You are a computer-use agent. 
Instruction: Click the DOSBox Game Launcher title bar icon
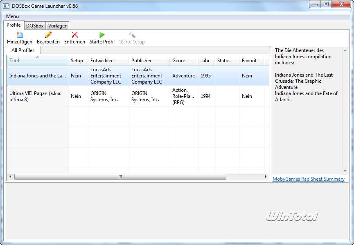(x=6, y=6)
